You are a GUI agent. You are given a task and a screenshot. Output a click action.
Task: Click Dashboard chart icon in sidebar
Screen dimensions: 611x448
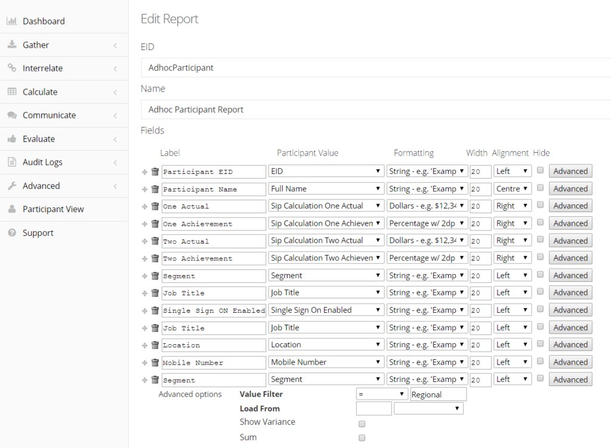click(12, 21)
